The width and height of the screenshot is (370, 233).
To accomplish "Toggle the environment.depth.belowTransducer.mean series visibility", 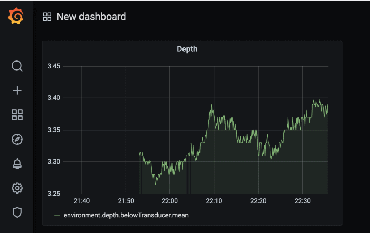I will tap(126, 215).
